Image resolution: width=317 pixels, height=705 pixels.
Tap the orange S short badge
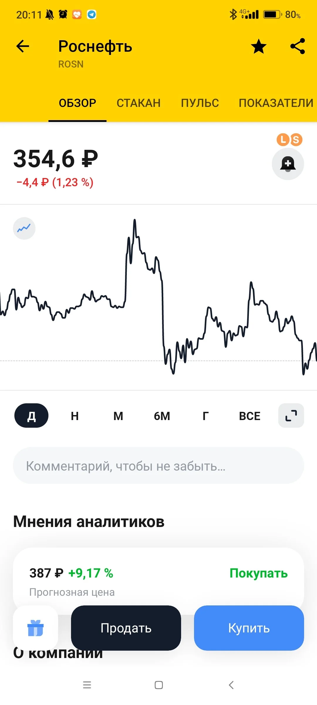pyautogui.click(x=296, y=140)
